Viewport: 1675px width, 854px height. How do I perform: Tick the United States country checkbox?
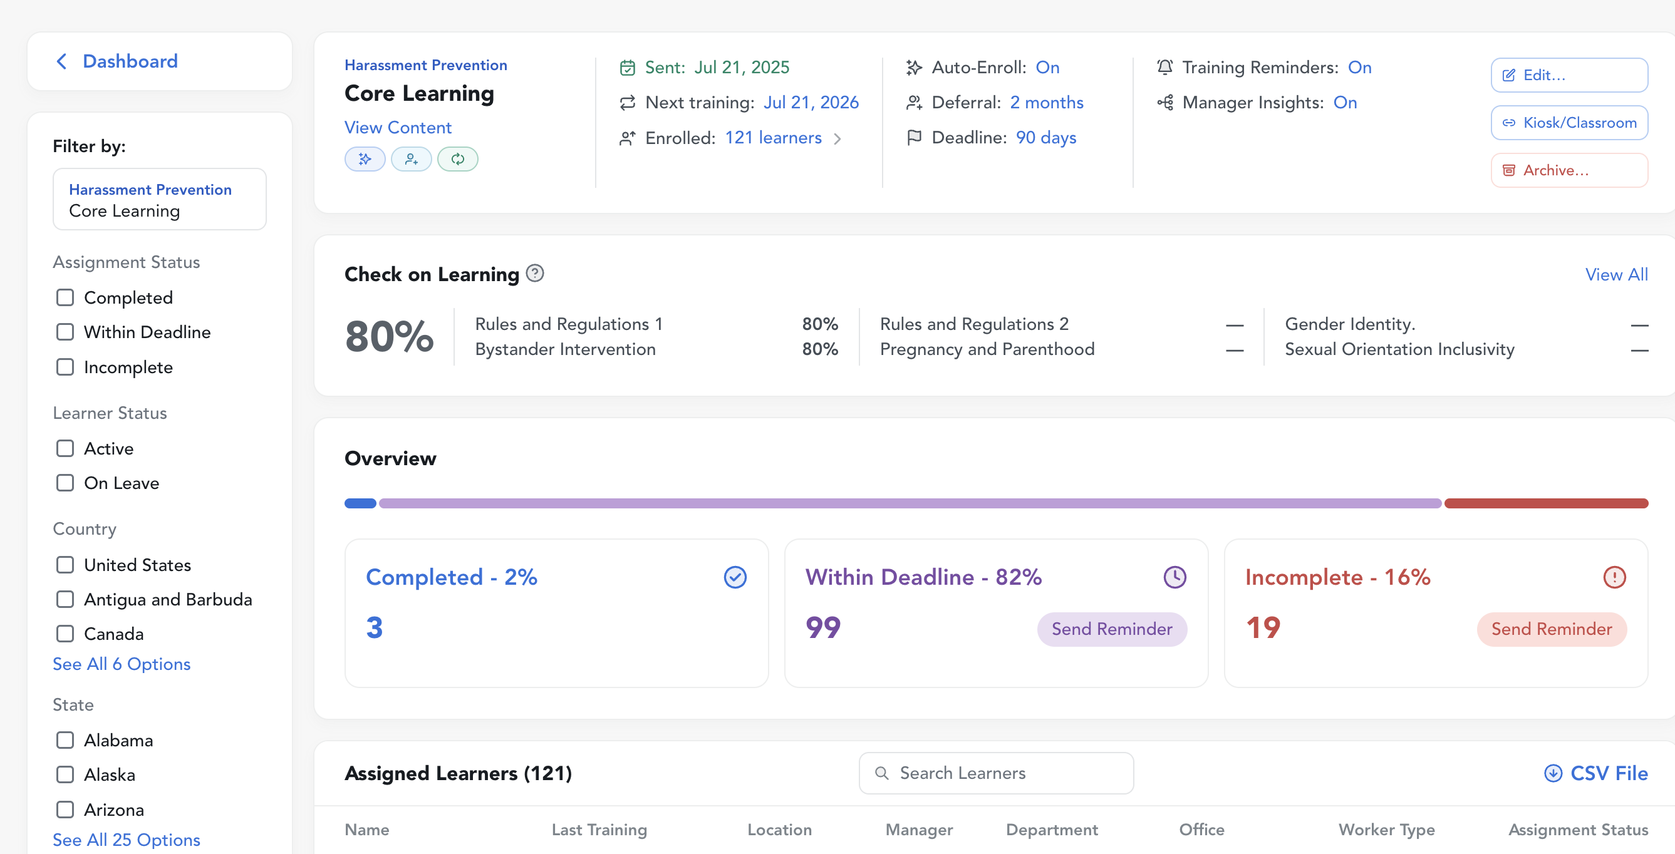click(x=65, y=565)
